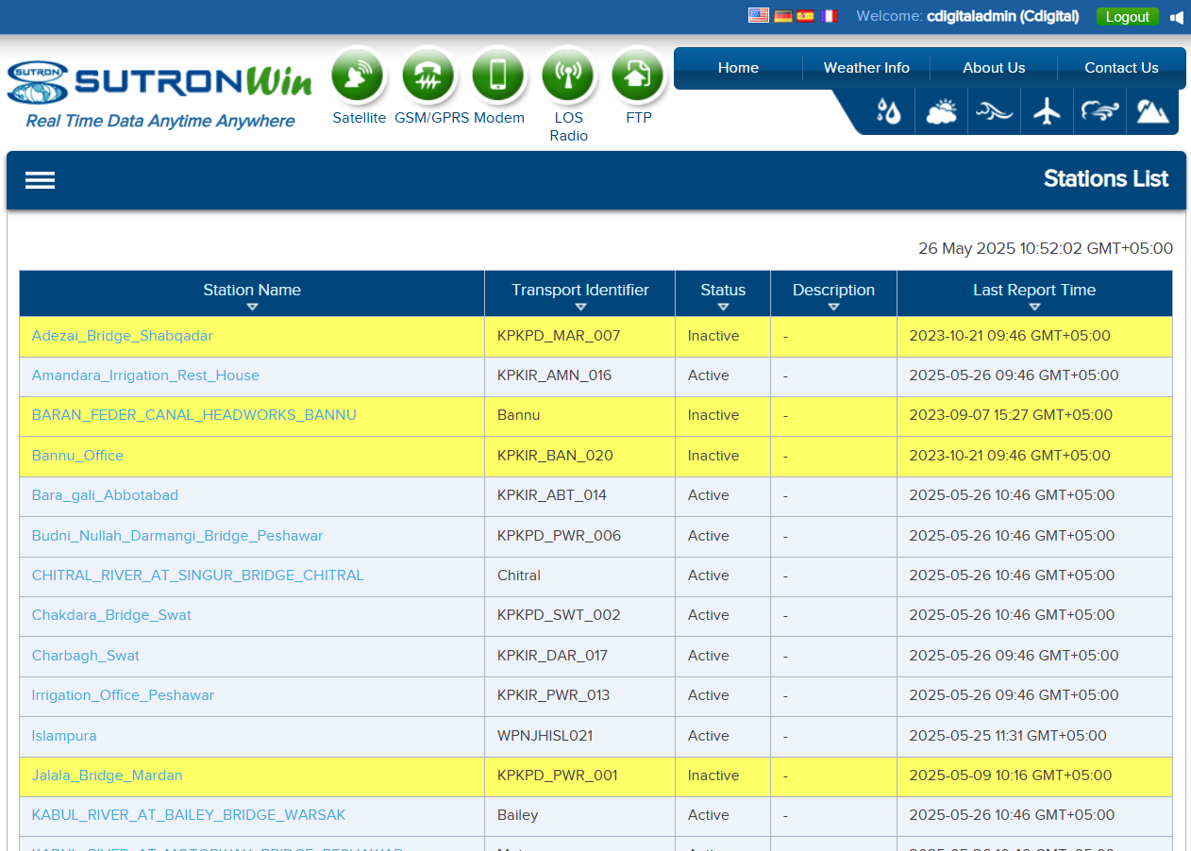
Task: Click the ocean waves icon
Action: click(x=994, y=112)
